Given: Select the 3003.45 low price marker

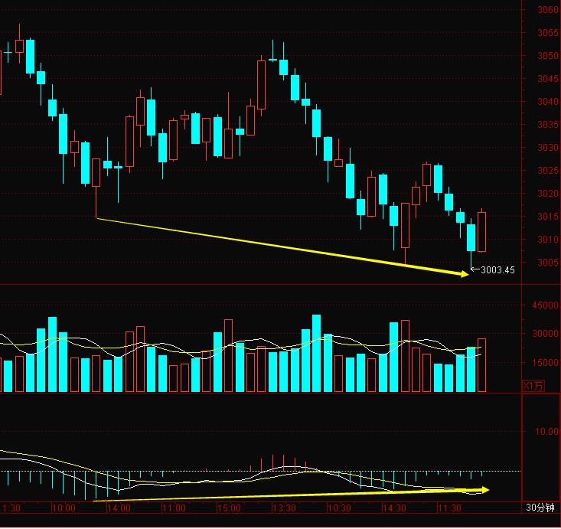Looking at the screenshot, I should click(x=497, y=269).
